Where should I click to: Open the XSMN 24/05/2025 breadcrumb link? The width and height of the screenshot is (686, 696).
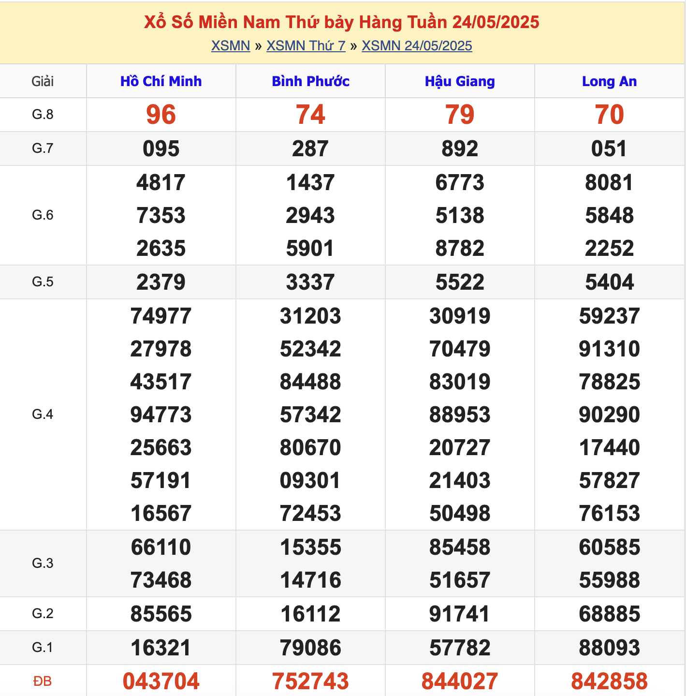(417, 46)
